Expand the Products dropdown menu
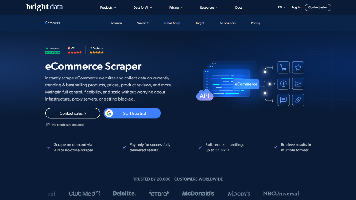Screen dimensions: 356x200 click(x=108, y=7)
